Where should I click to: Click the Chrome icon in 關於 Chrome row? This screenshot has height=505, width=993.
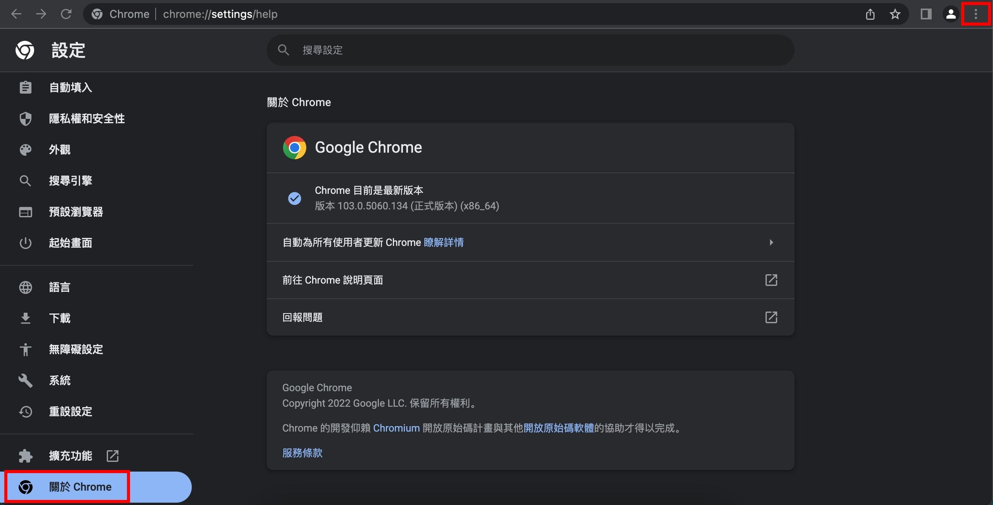click(26, 487)
